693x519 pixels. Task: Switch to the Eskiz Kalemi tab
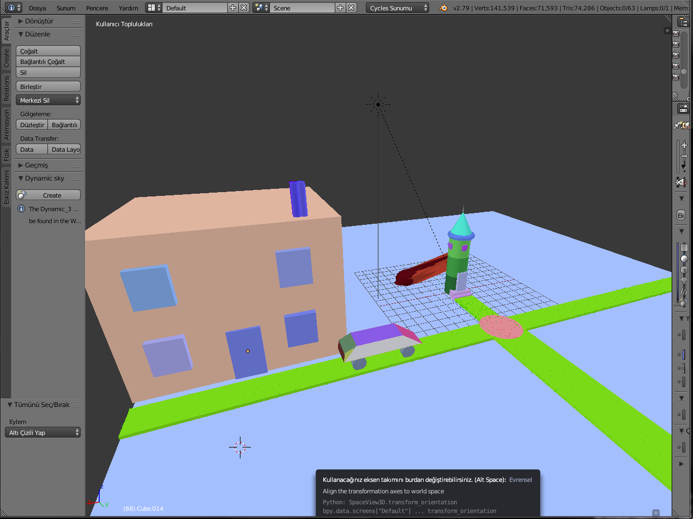point(6,187)
